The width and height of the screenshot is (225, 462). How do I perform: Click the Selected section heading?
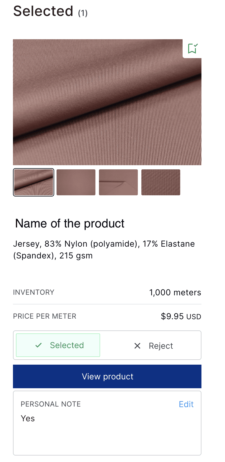tap(43, 11)
